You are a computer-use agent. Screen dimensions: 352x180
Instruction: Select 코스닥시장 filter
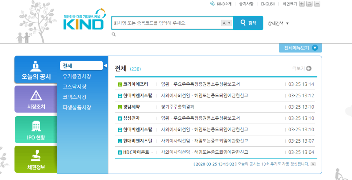click(75, 87)
